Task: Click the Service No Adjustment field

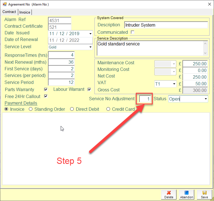Action: click(x=145, y=99)
